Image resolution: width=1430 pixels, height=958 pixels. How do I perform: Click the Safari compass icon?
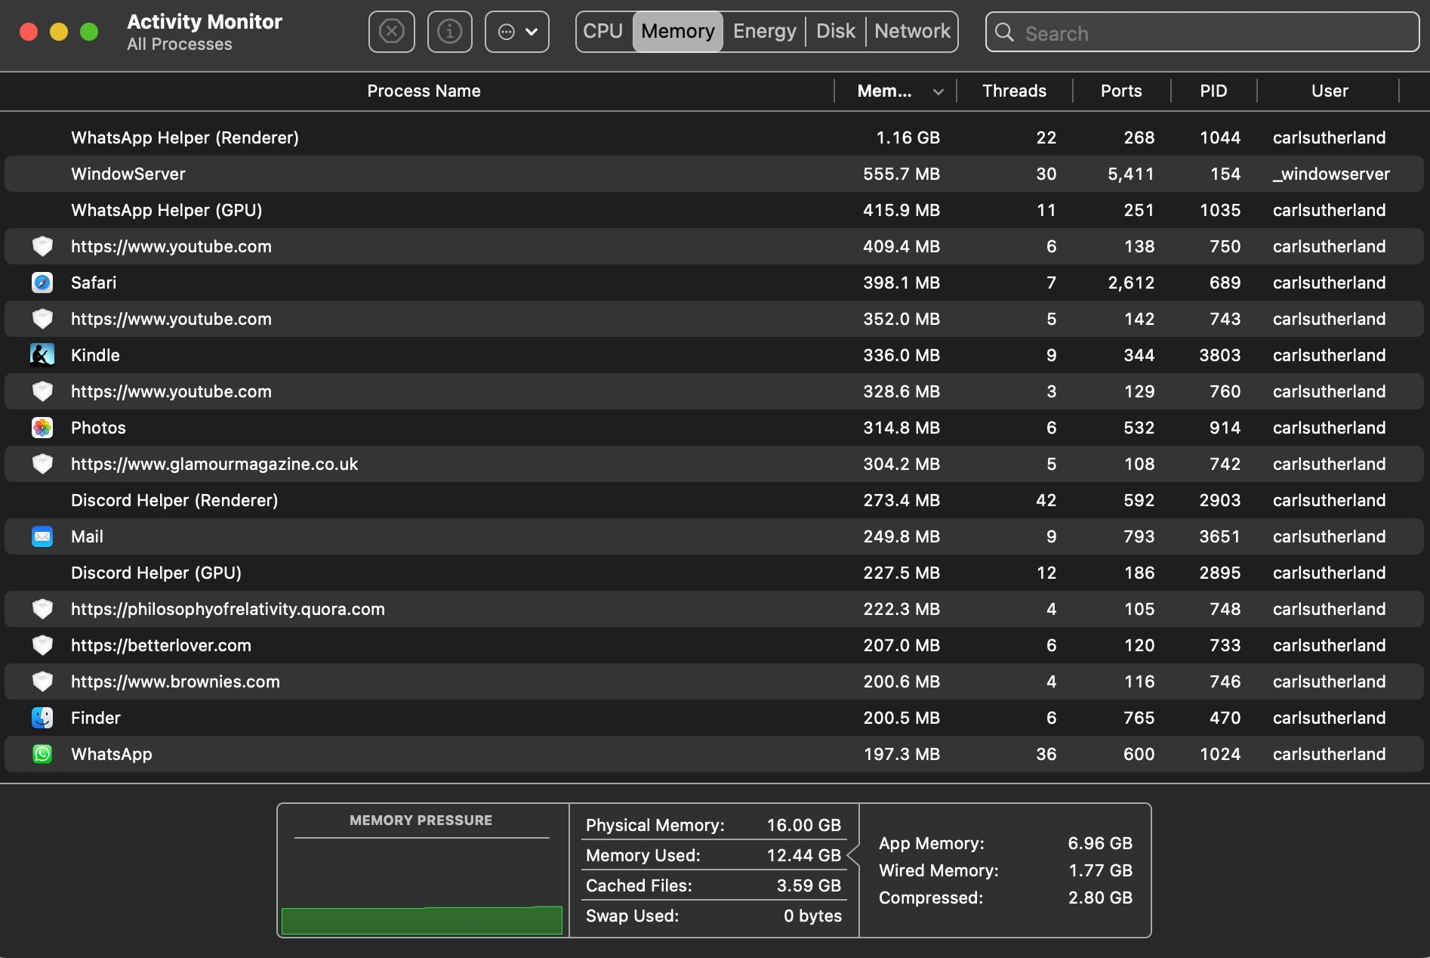[42, 283]
